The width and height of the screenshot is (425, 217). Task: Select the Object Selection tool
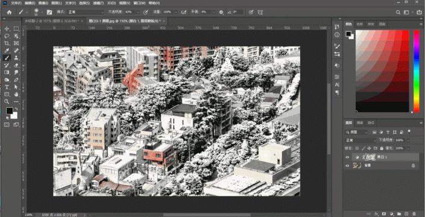pyautogui.click(x=16, y=36)
